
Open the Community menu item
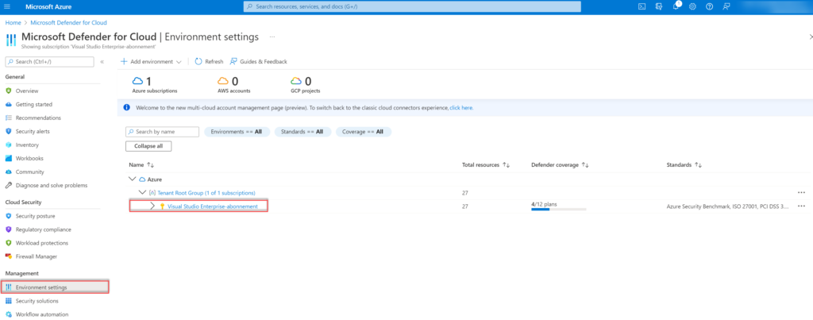(29, 172)
